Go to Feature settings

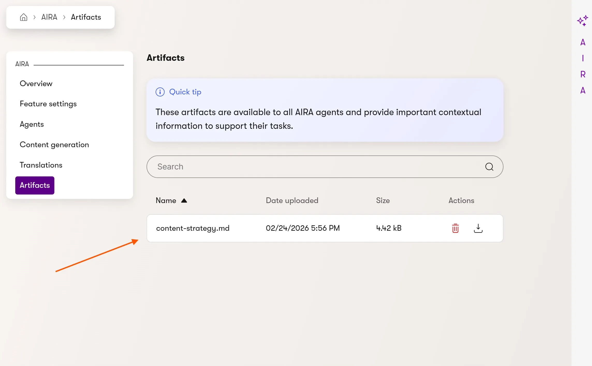click(48, 104)
